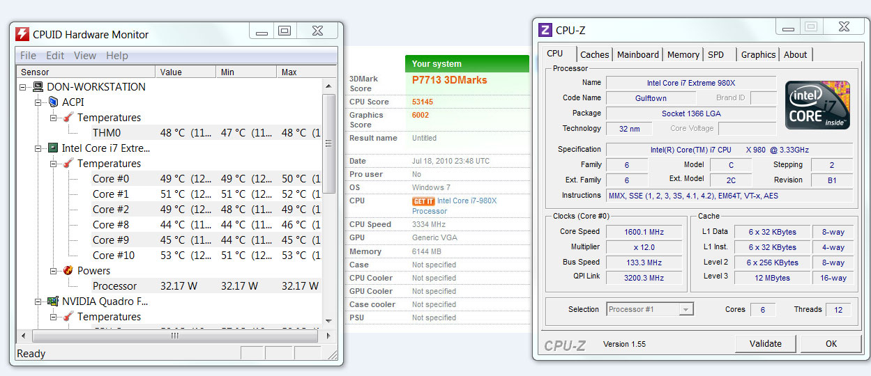Click the Validate button in CPU-Z
Viewport: 871px width, 376px height.
pyautogui.click(x=766, y=343)
